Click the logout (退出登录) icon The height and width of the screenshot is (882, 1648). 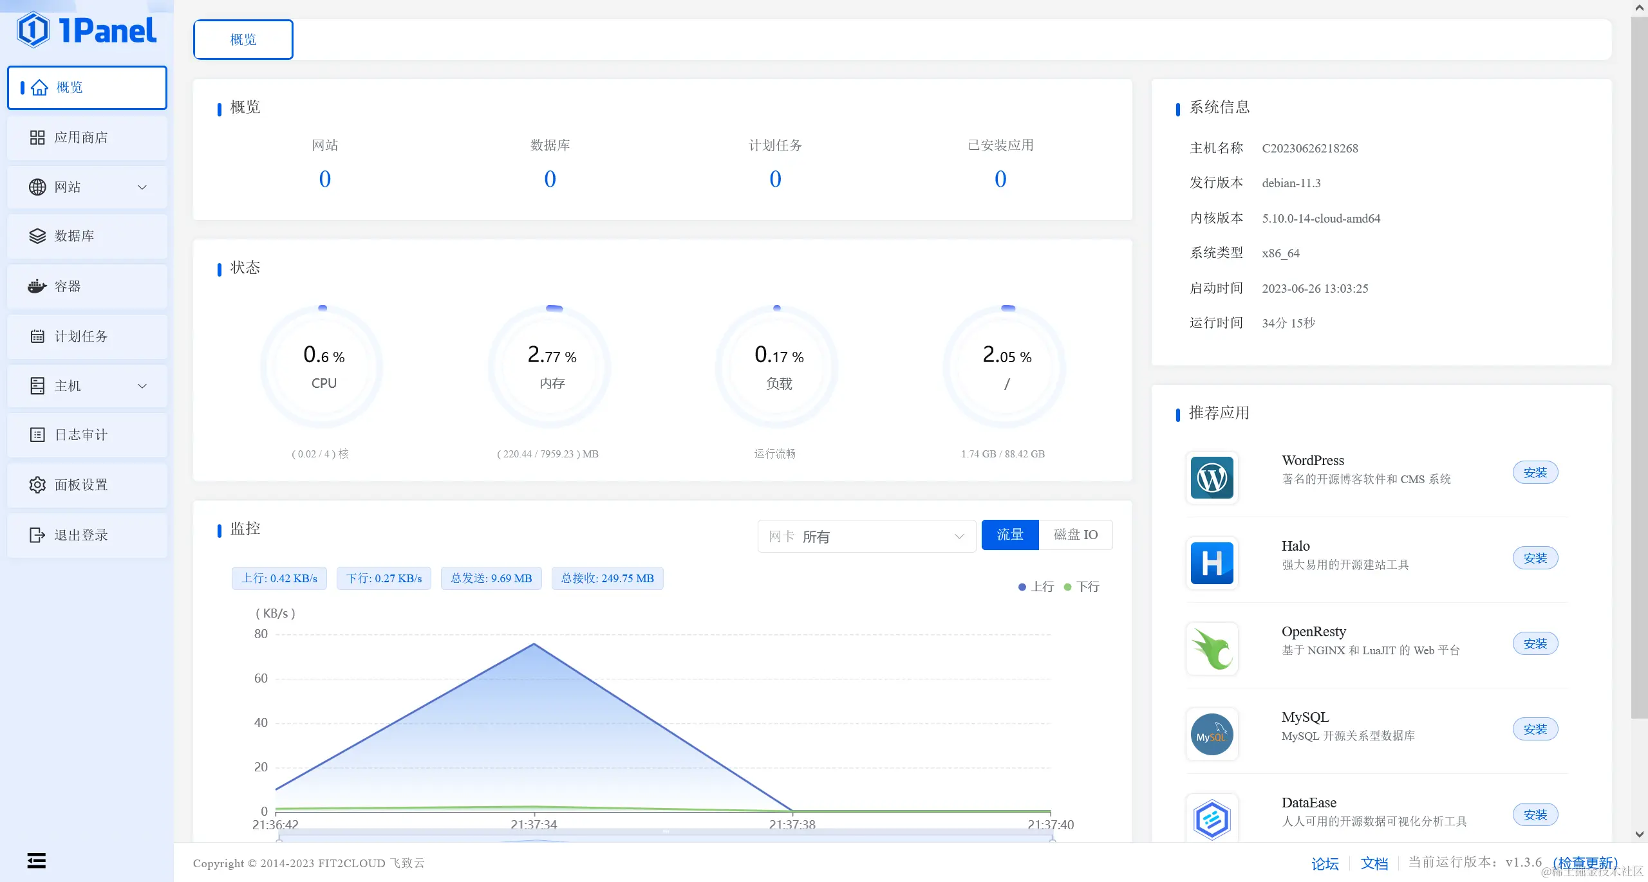(x=37, y=535)
